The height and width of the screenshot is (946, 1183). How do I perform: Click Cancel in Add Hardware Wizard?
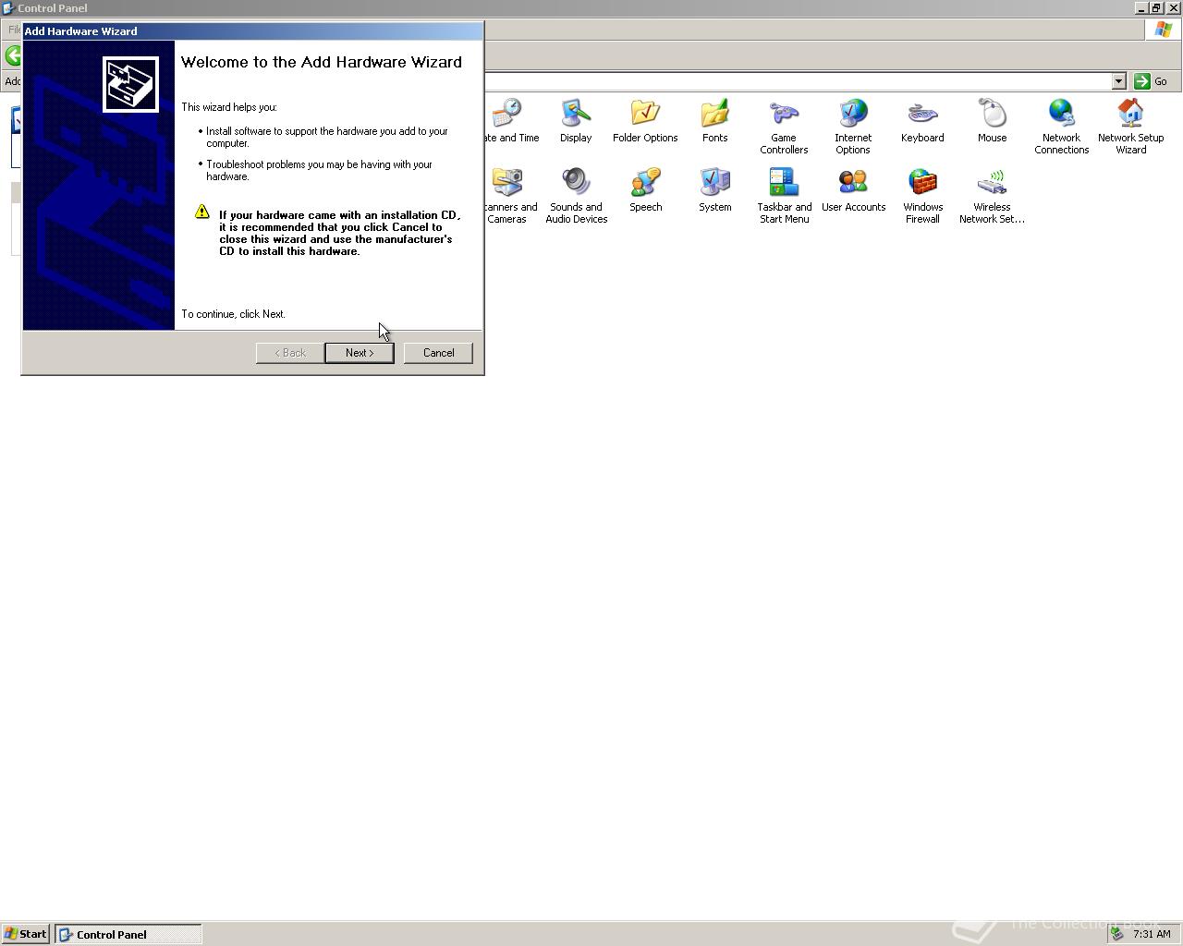point(438,353)
